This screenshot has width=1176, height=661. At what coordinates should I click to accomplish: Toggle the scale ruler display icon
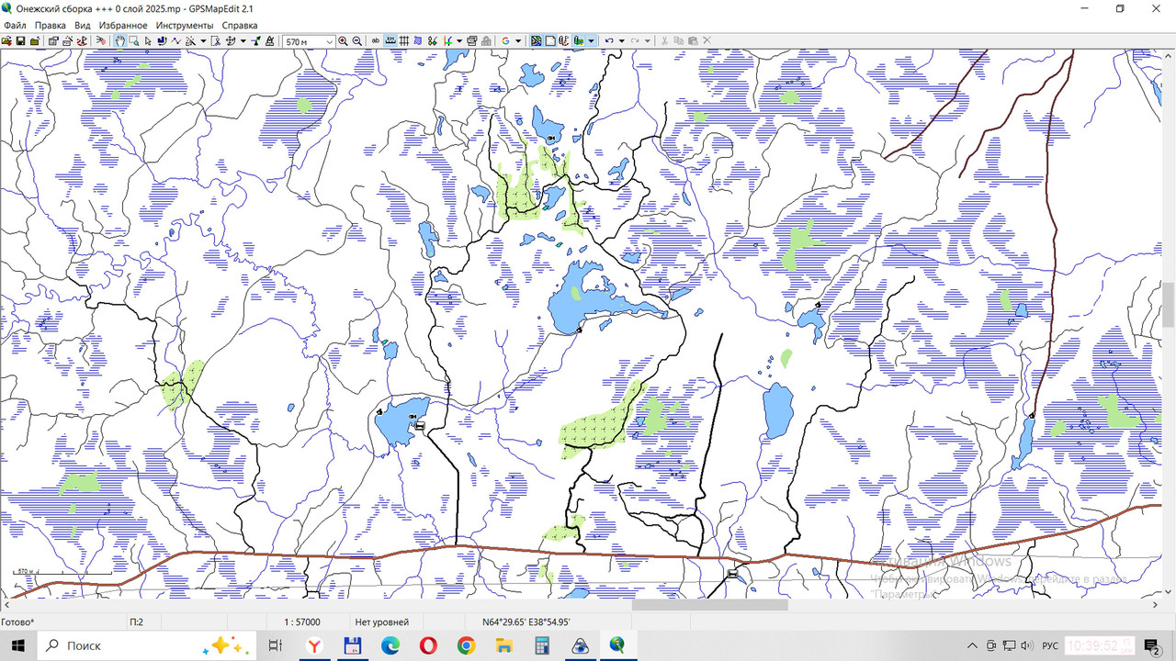[390, 41]
